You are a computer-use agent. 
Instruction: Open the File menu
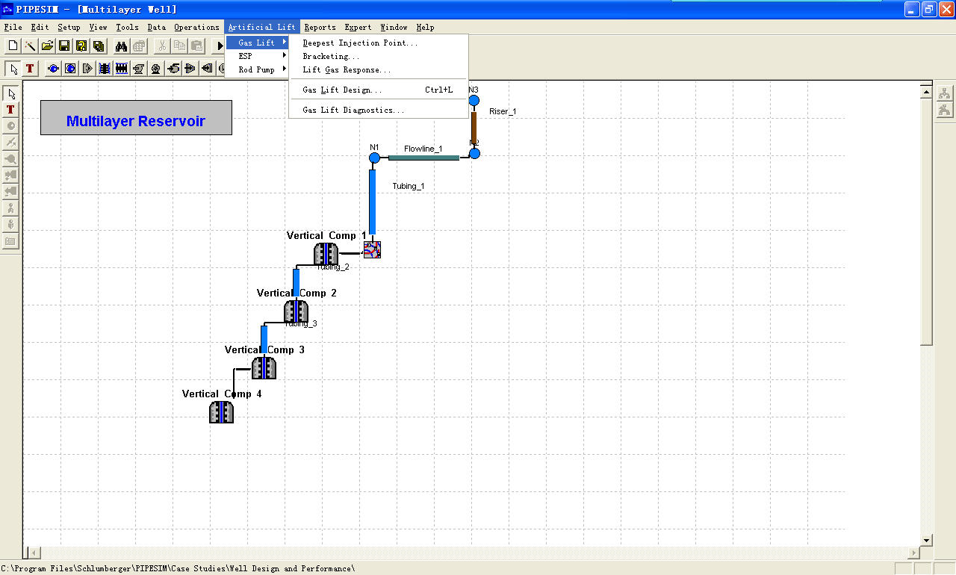[x=13, y=27]
